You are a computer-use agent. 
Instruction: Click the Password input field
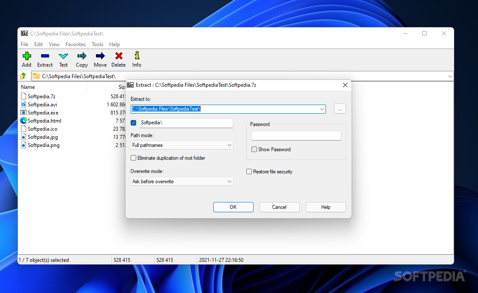tap(296, 135)
